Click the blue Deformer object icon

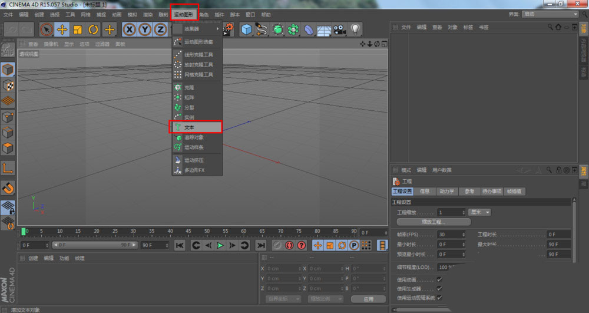pyautogui.click(x=309, y=29)
